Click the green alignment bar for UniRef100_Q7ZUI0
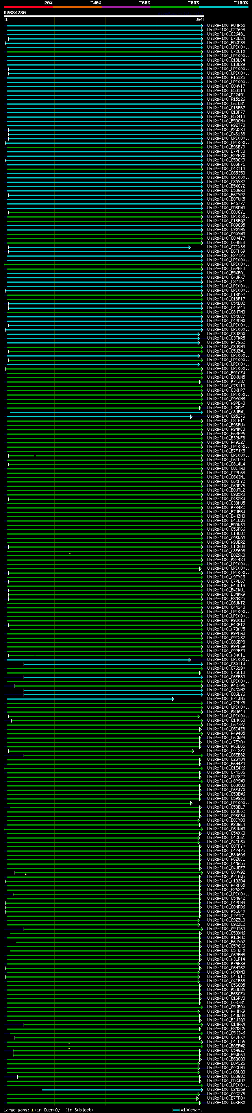This screenshot has height=1113, width=252. point(105,51)
